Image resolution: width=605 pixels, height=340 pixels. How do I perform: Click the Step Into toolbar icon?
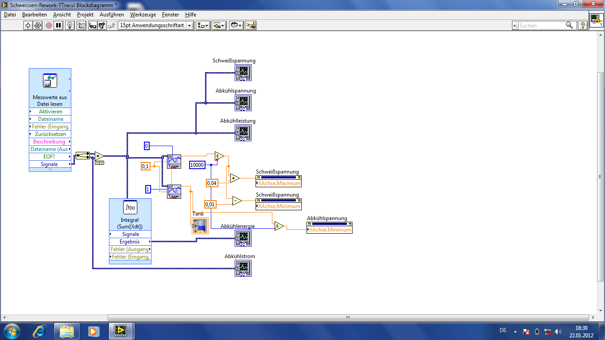coord(92,25)
